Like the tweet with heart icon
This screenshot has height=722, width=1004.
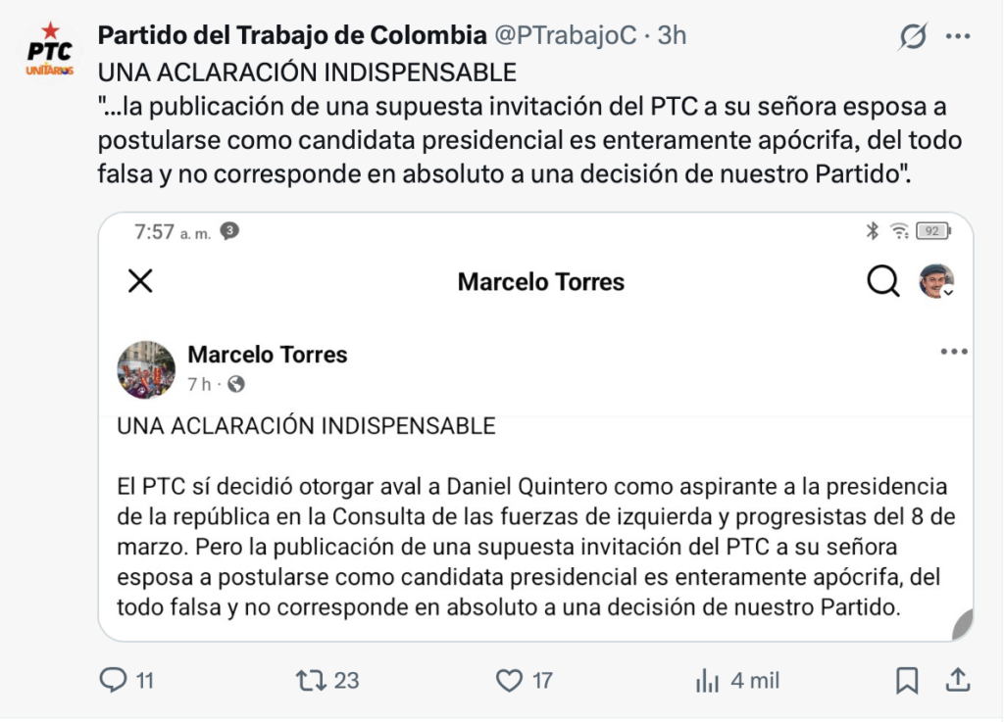pyautogui.click(x=509, y=680)
